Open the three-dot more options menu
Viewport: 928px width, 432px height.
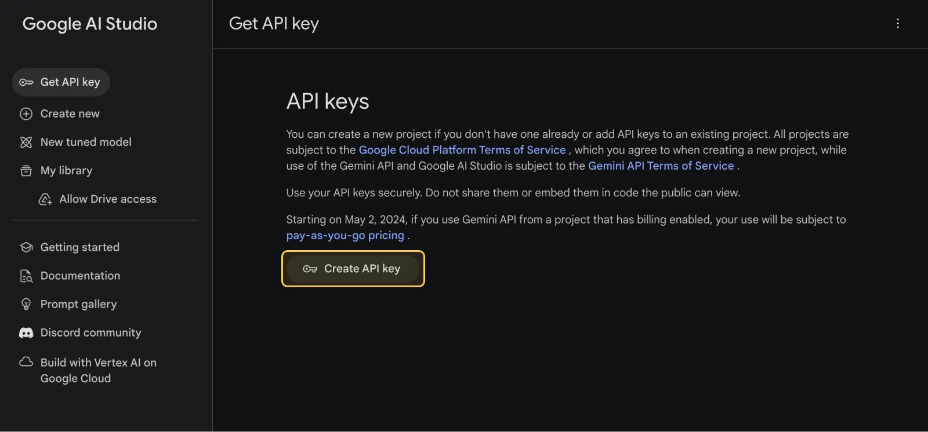(x=898, y=24)
